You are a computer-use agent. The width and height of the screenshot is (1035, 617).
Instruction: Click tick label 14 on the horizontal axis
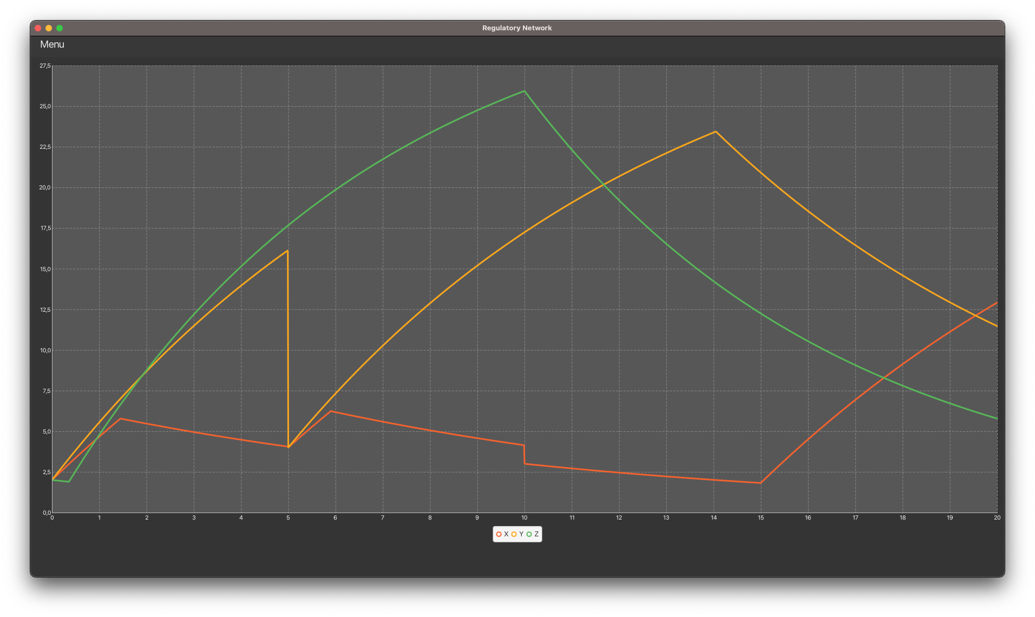713,518
